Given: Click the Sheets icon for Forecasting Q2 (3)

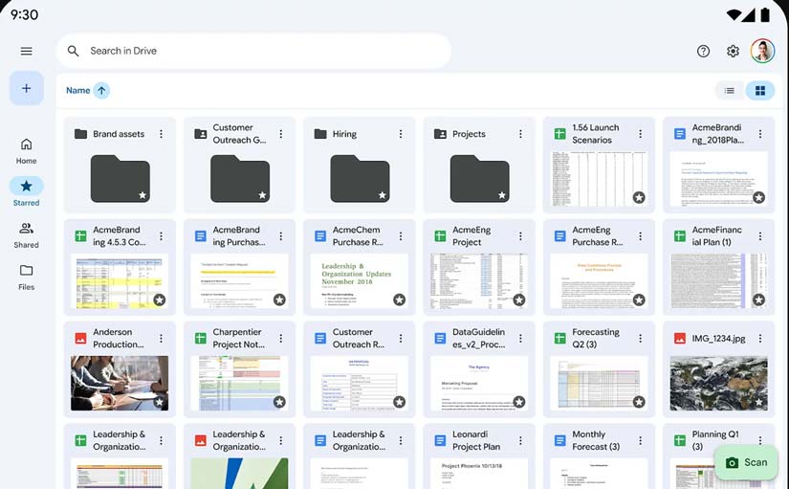Looking at the screenshot, I should click(x=559, y=339).
